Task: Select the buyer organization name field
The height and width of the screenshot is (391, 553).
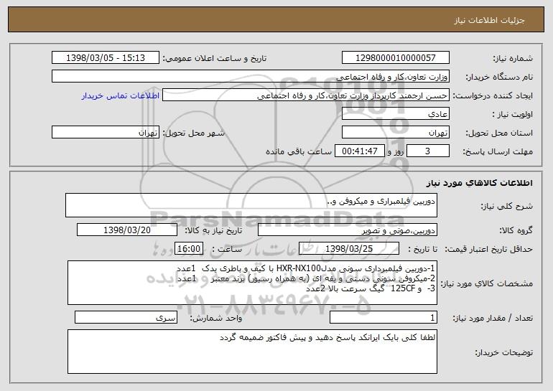Action: pos(251,77)
